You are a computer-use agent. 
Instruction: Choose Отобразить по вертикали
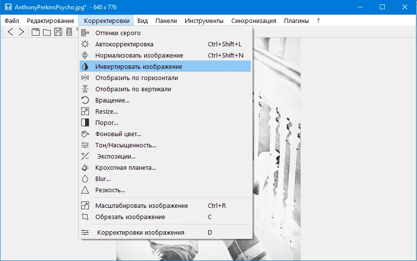(x=165, y=89)
